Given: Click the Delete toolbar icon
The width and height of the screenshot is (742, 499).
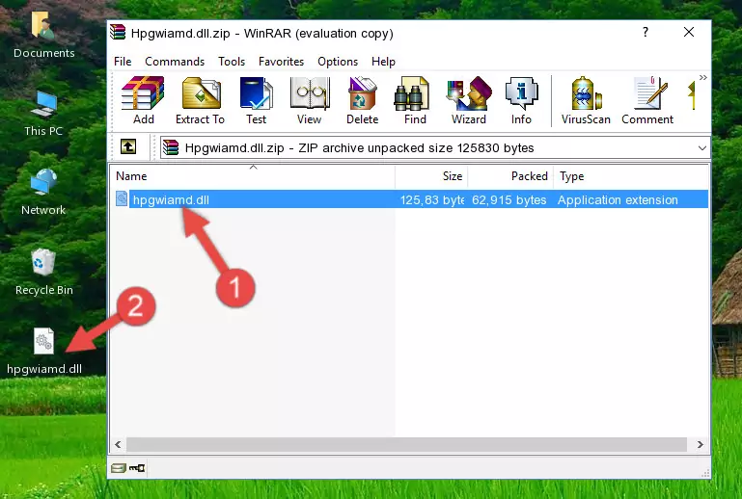Looking at the screenshot, I should click(x=363, y=100).
